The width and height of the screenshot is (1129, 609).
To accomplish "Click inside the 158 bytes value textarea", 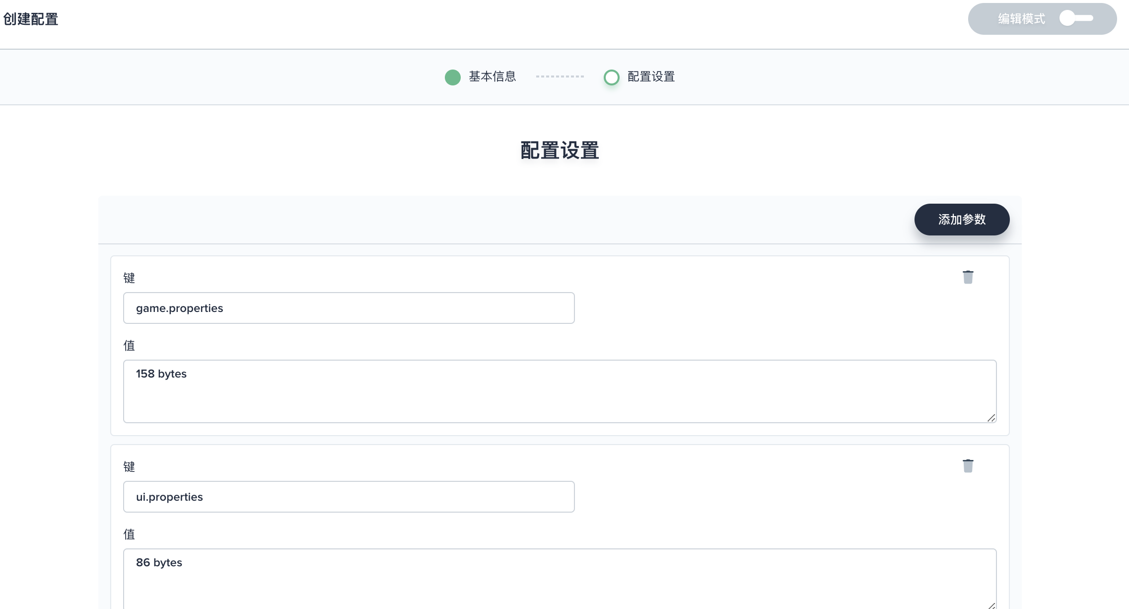I will pyautogui.click(x=559, y=391).
